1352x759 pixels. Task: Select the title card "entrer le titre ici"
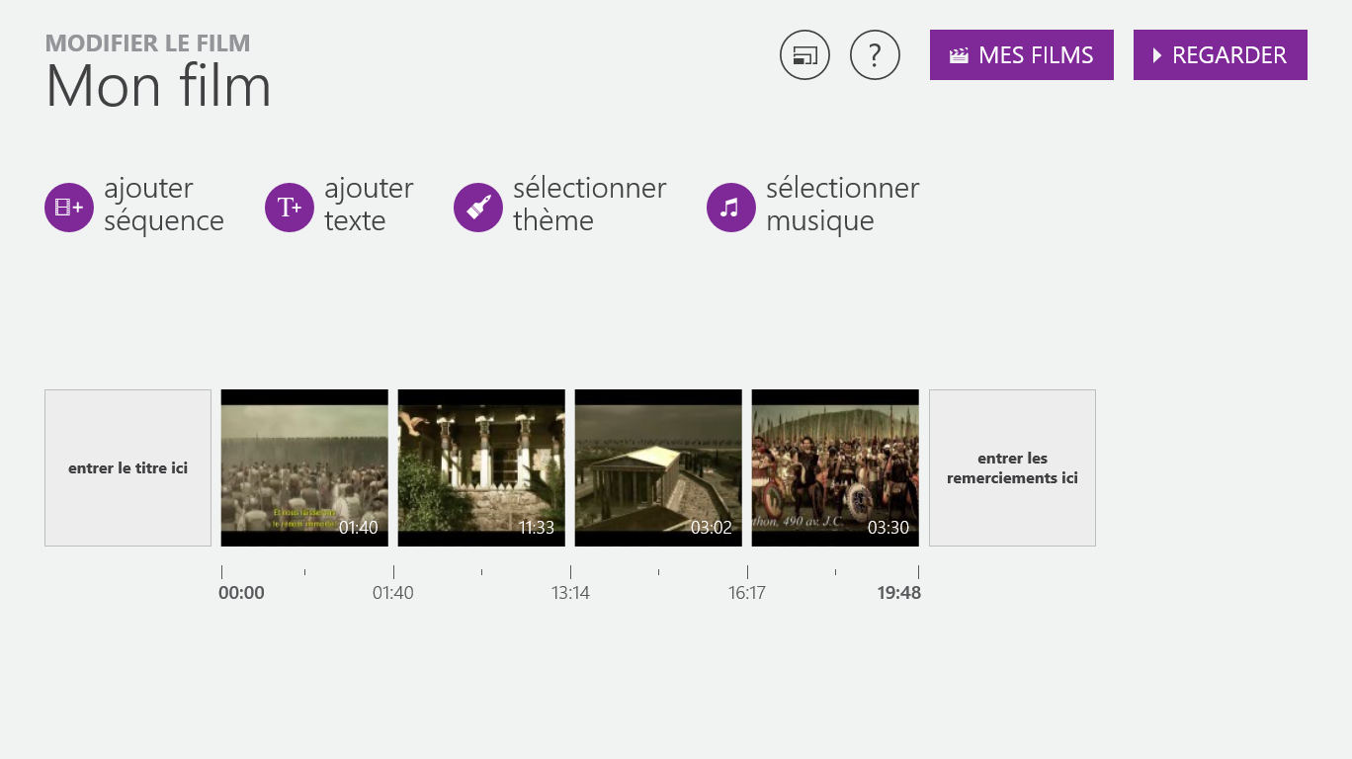pos(127,468)
